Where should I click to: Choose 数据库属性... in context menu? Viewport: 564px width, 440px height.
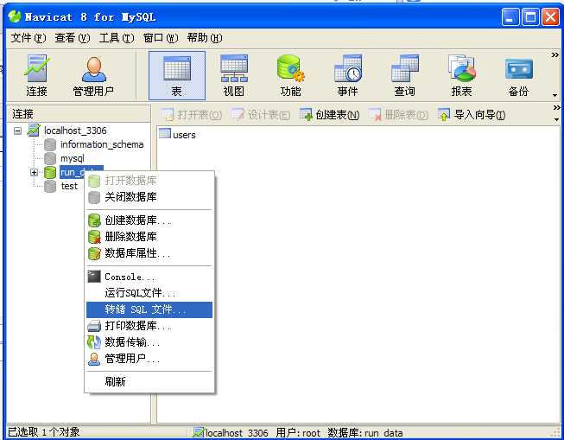[x=149, y=253]
